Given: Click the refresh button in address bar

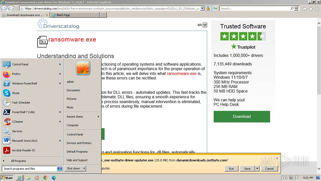Looking at the screenshot, I should [x=215, y=8].
